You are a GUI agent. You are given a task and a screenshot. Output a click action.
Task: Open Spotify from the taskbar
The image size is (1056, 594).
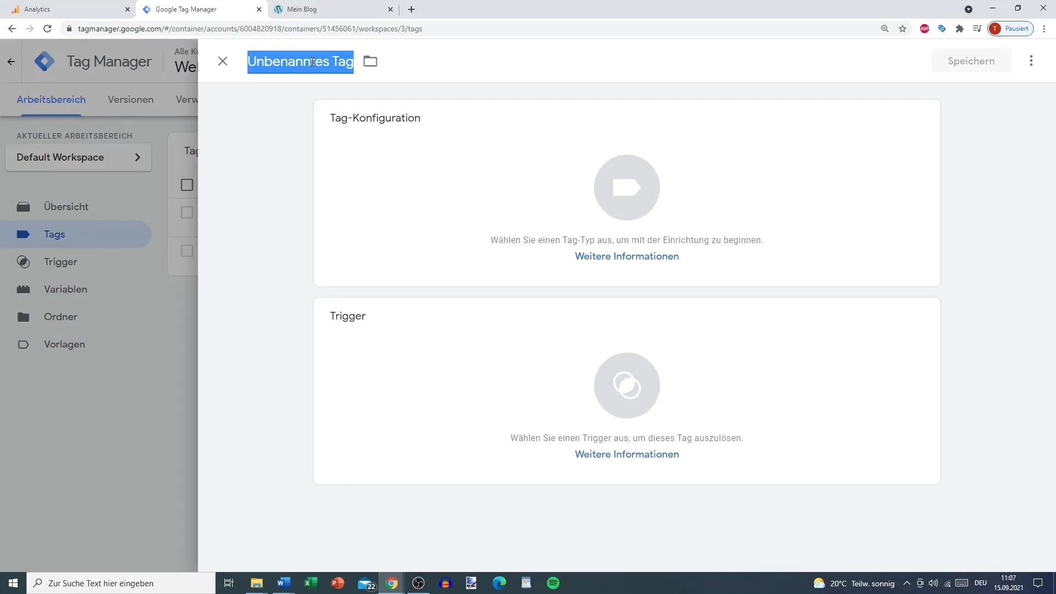(553, 583)
